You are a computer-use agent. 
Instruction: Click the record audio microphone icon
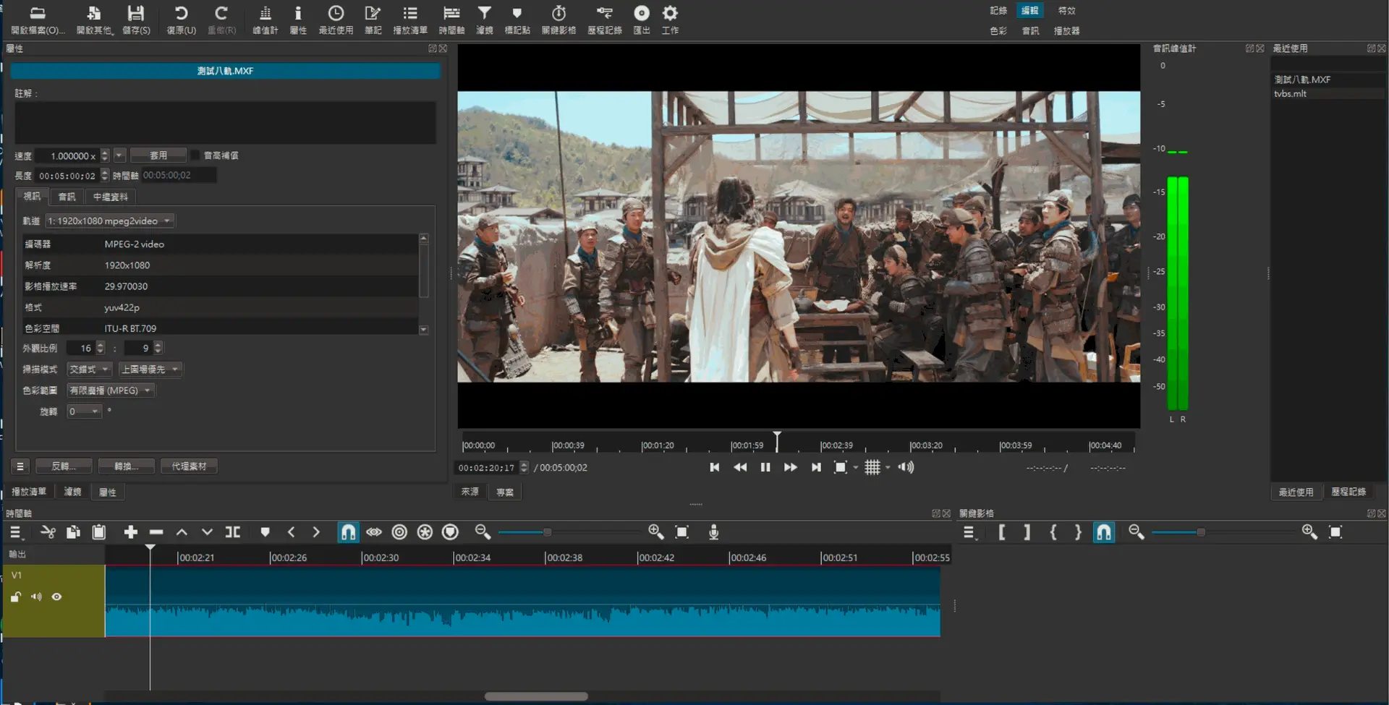click(713, 532)
